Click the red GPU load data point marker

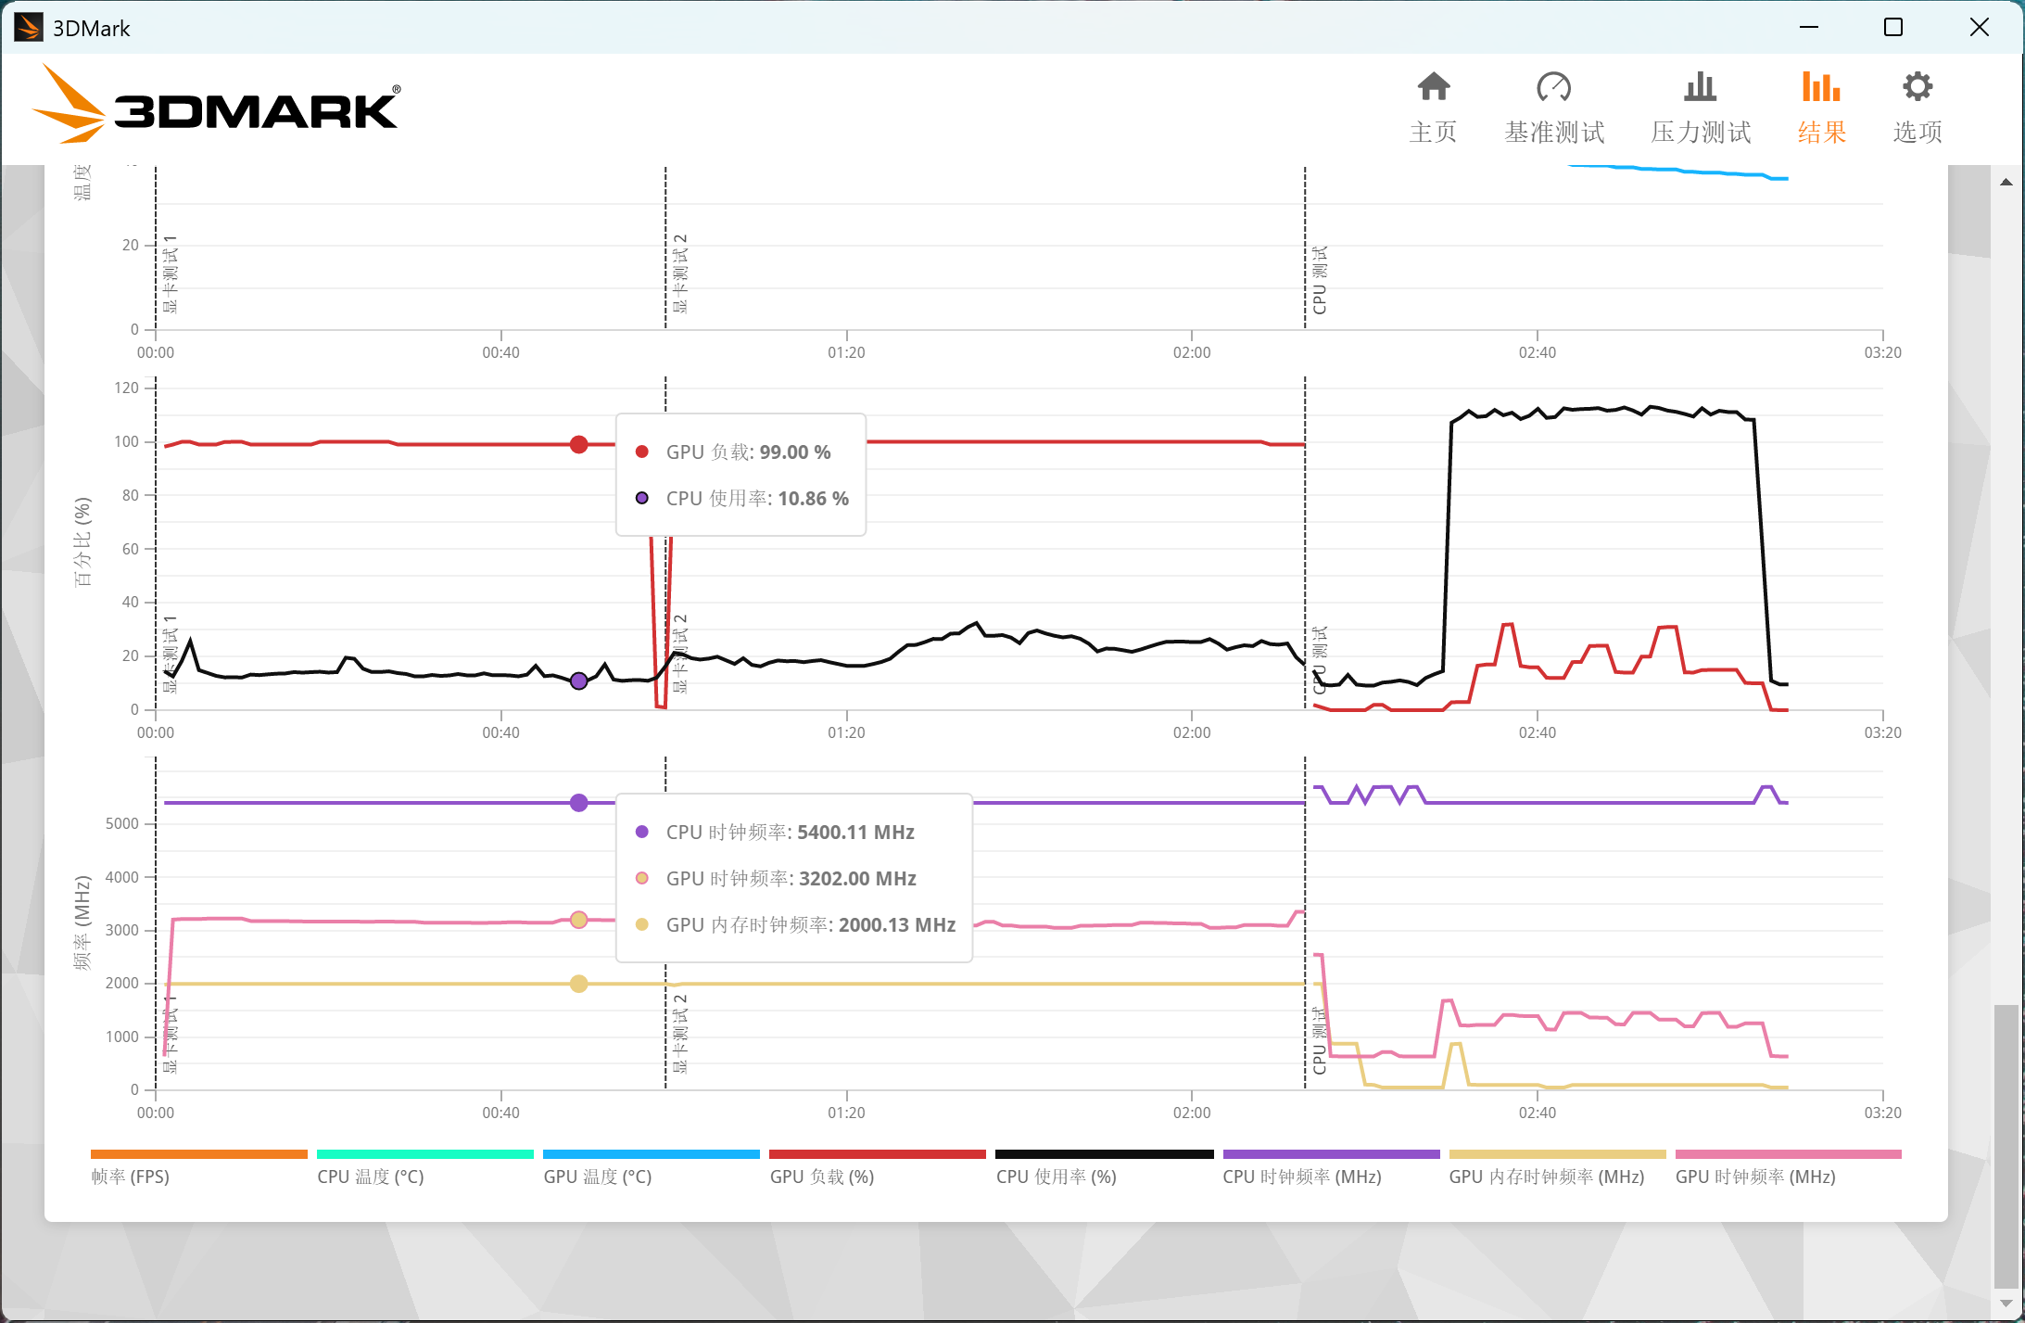(578, 445)
